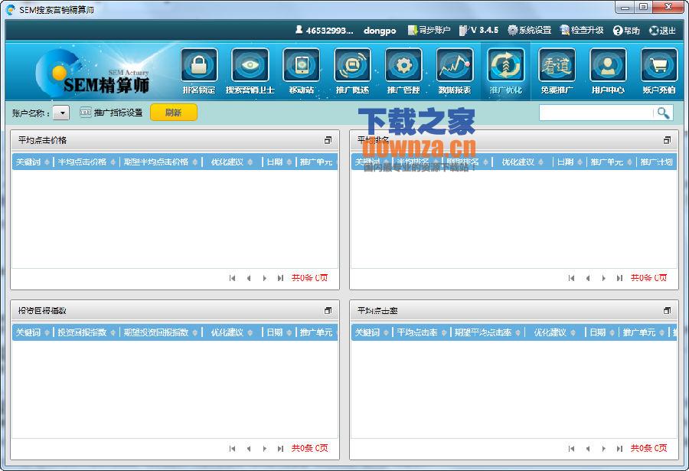Viewport: 689px width, 471px height.
Task: Open 系统设置 settings
Action: [530, 30]
